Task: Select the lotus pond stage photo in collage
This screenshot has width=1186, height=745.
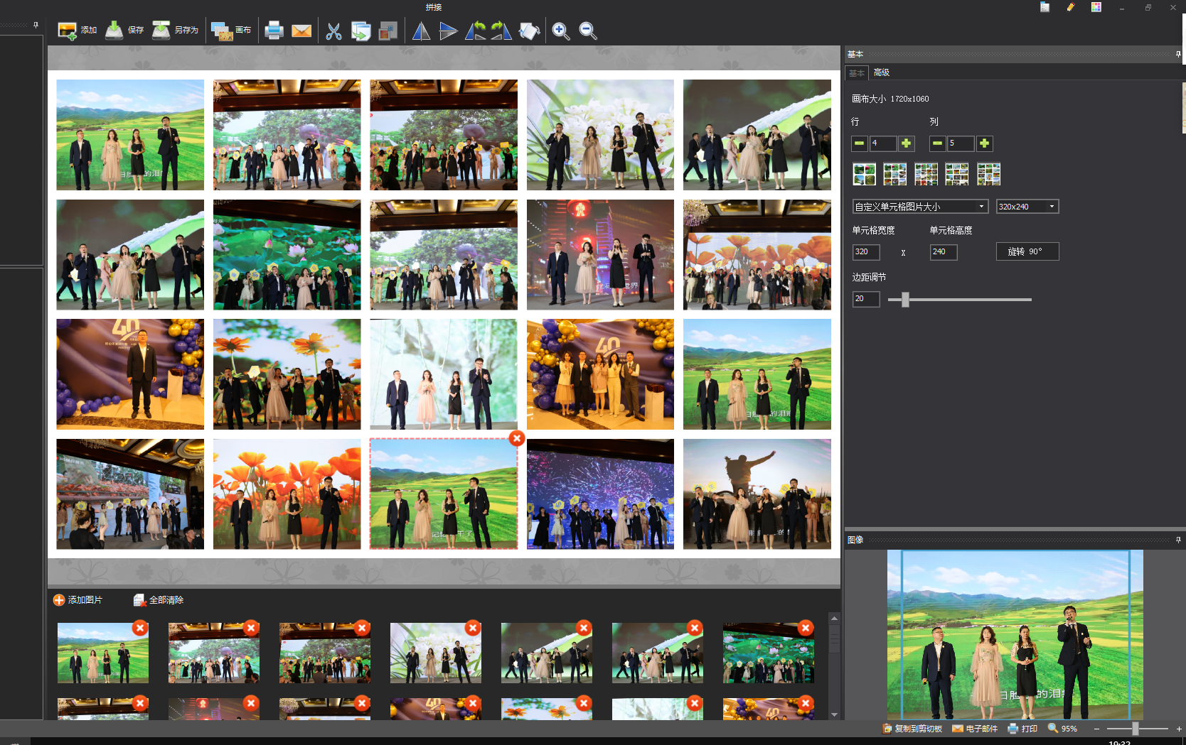Action: [287, 254]
